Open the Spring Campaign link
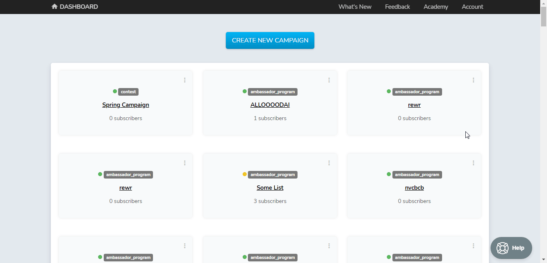This screenshot has height=263, width=547. tap(126, 105)
